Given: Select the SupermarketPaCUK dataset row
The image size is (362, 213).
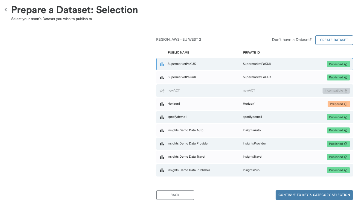Looking at the screenshot, I should [224, 77].
